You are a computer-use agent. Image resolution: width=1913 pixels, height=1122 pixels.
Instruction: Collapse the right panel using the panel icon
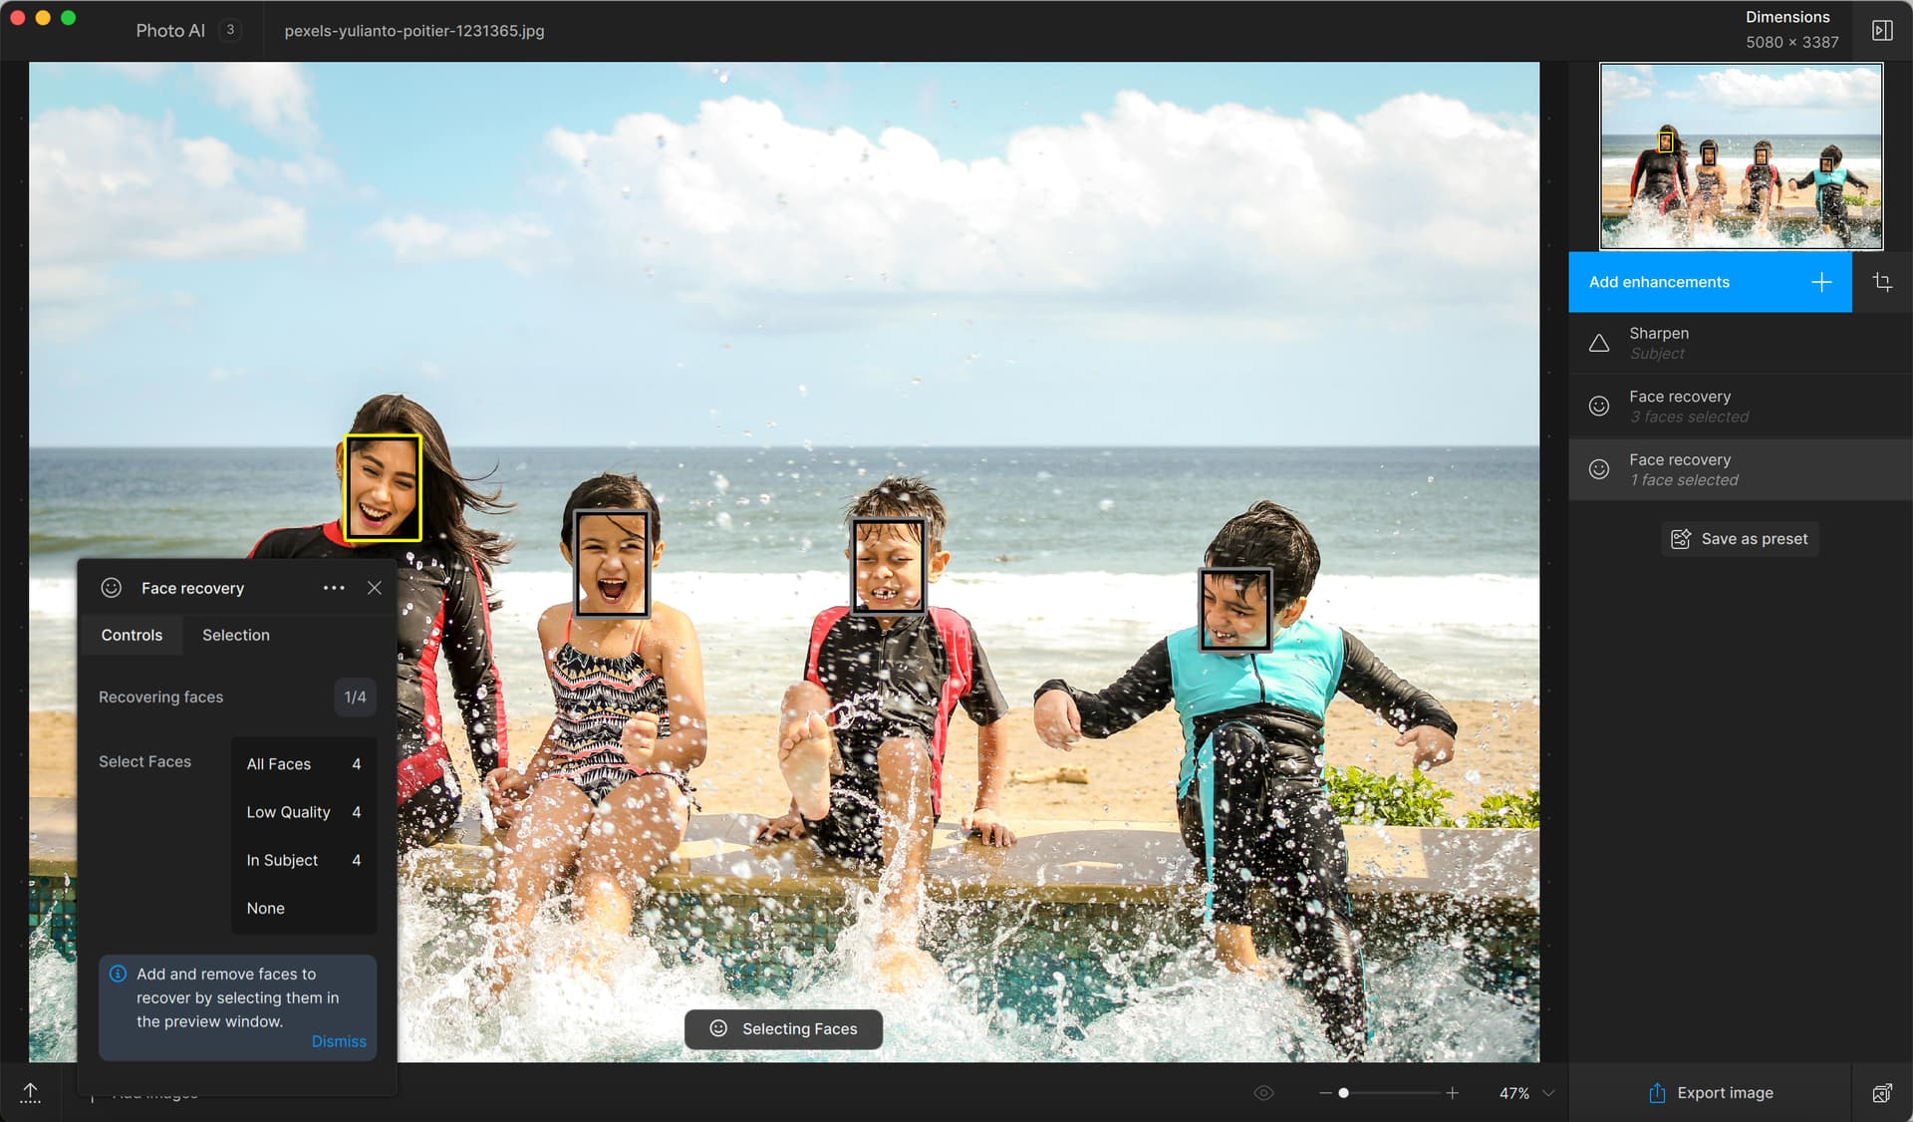(1884, 30)
